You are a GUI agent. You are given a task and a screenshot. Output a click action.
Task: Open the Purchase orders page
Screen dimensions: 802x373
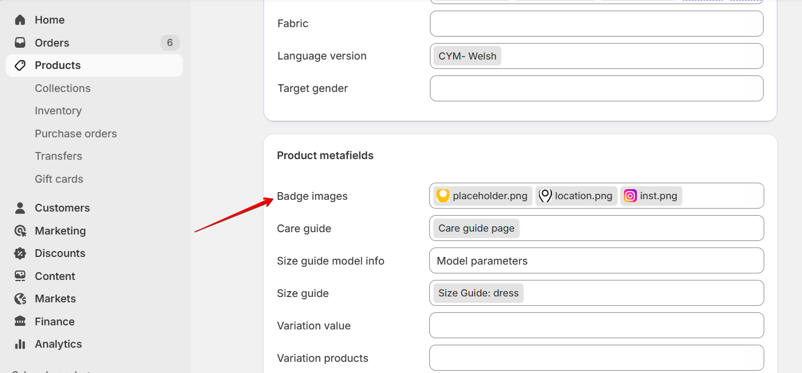coord(75,134)
